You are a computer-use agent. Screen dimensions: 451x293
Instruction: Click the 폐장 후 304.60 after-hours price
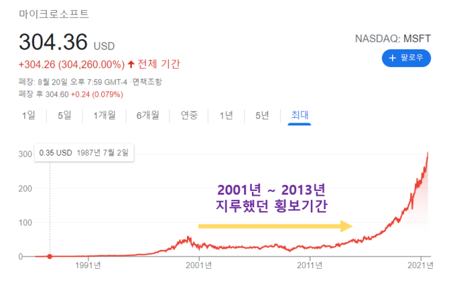(x=44, y=94)
